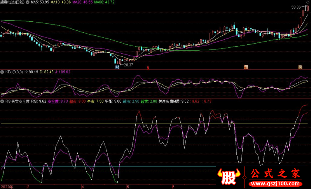Click the red marker below the May candles

[148, 67]
